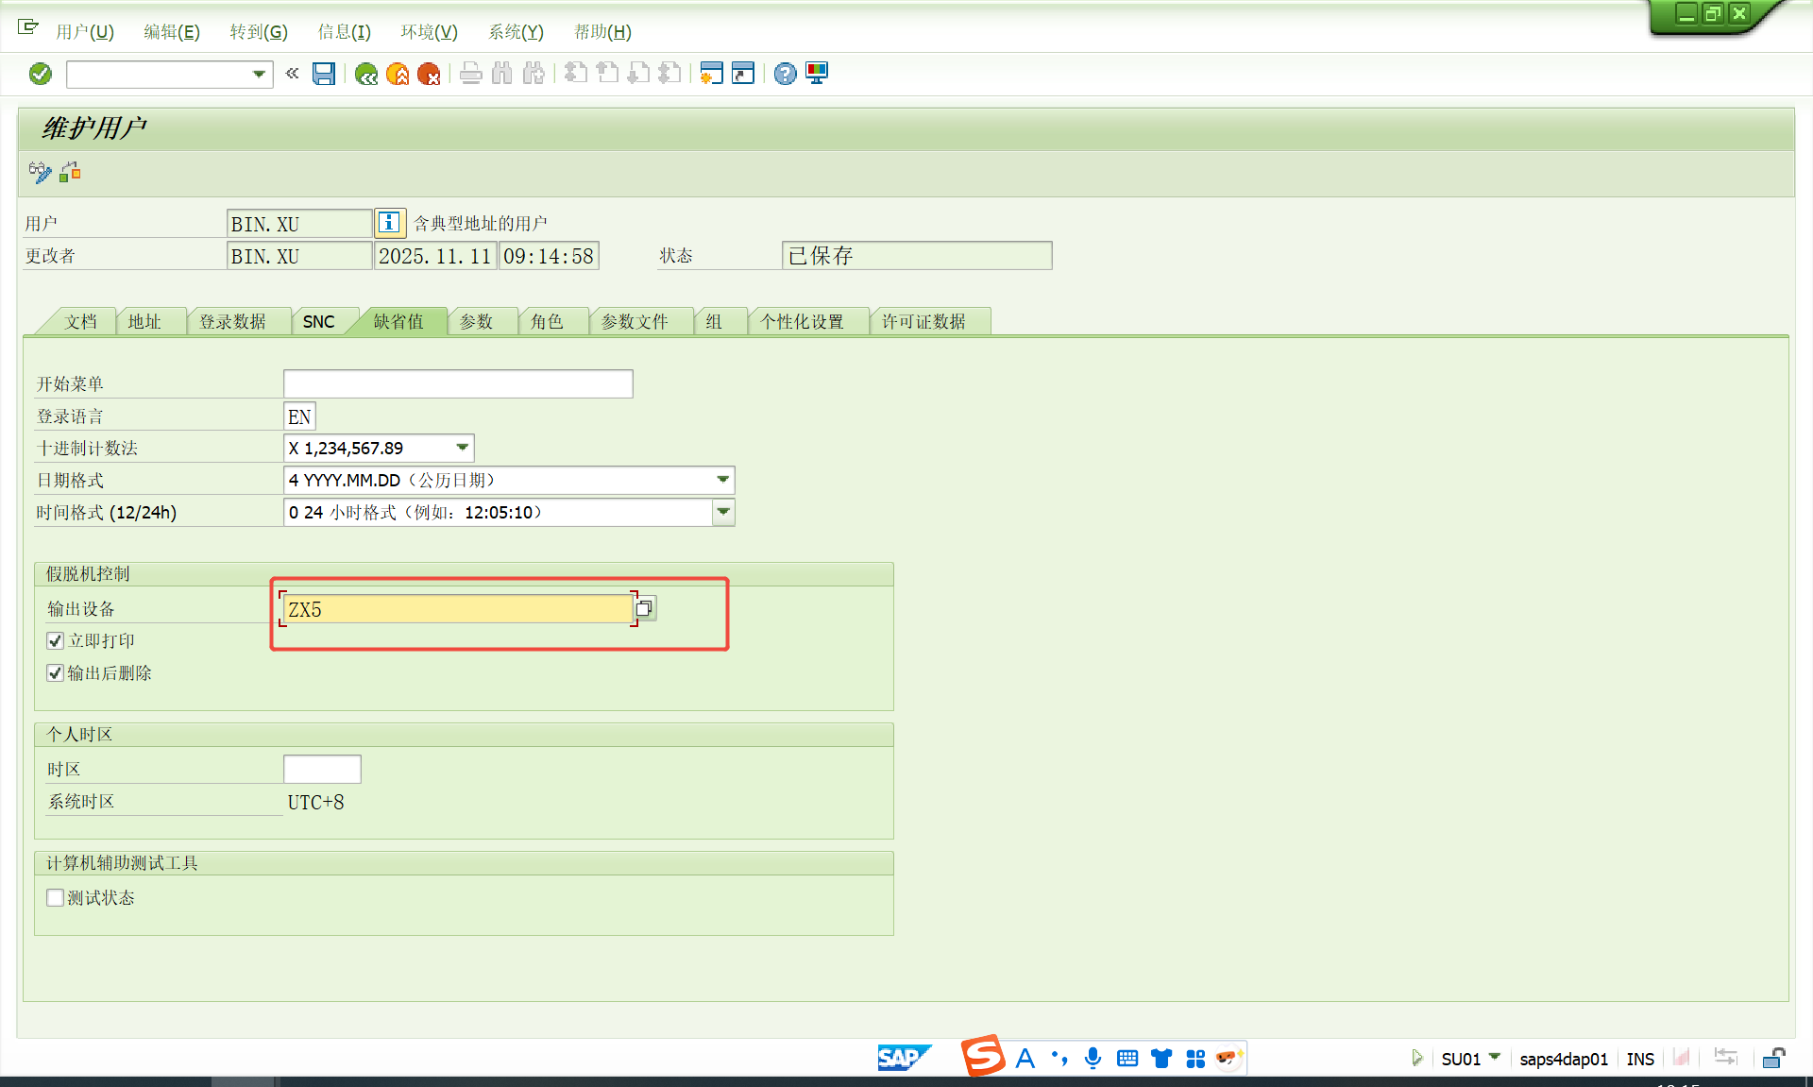Uncheck the 立即打印 checkbox
Screen dimensions: 1813x1087
[55, 641]
